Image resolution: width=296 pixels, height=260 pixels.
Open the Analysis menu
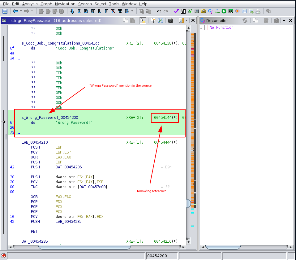click(x=31, y=4)
